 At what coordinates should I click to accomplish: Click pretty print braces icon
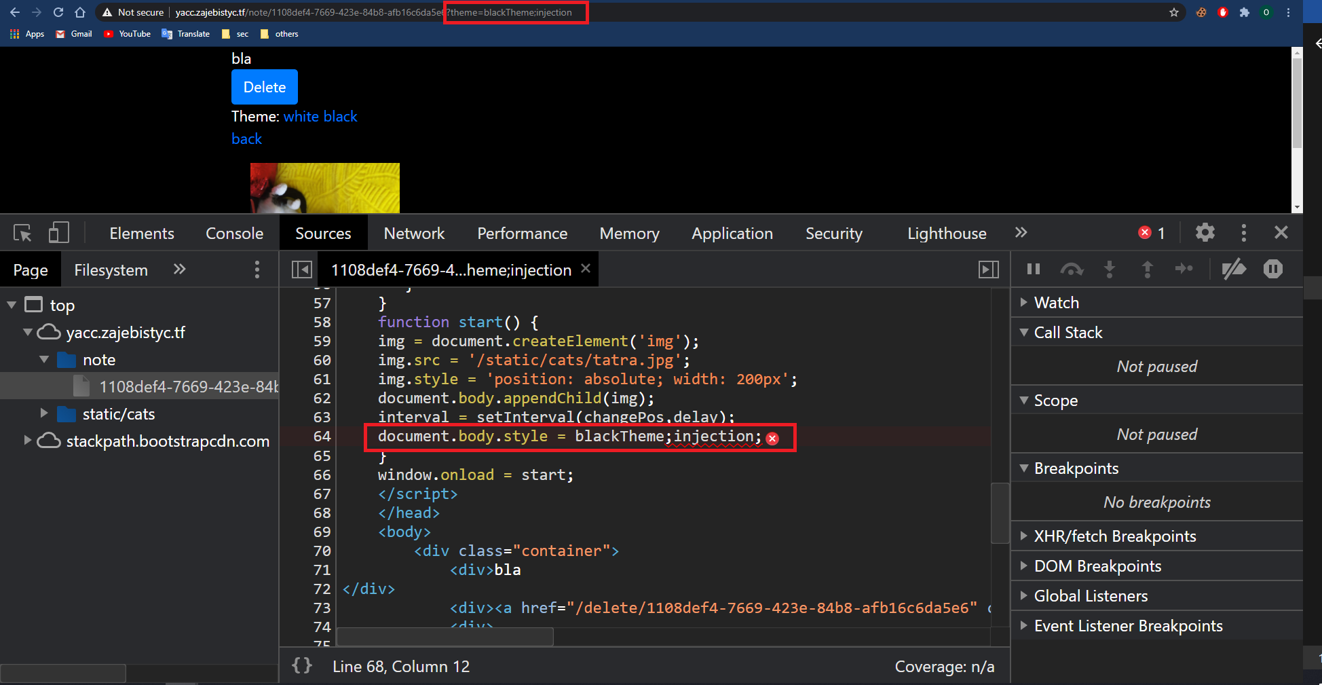302,666
